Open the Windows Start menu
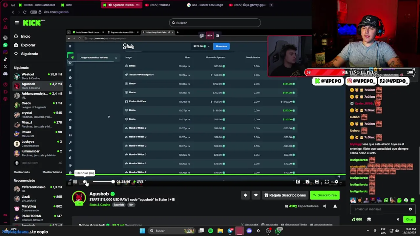 tap(142, 231)
